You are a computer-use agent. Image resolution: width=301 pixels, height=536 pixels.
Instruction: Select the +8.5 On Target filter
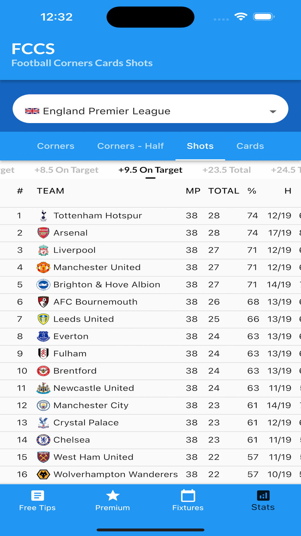66,170
